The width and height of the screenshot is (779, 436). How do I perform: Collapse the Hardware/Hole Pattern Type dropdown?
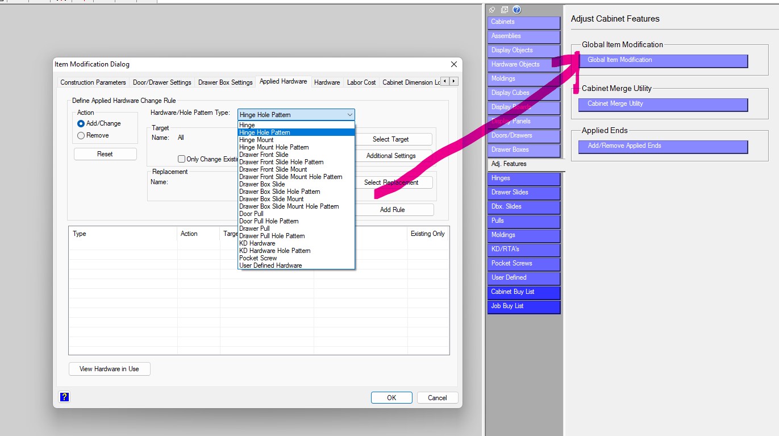click(x=349, y=115)
